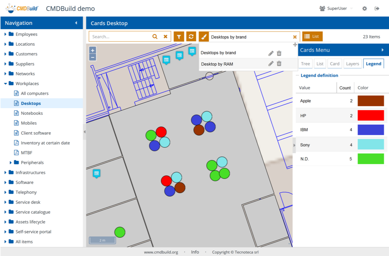Open the Tree tab
The height and width of the screenshot is (256, 389).
(305, 64)
